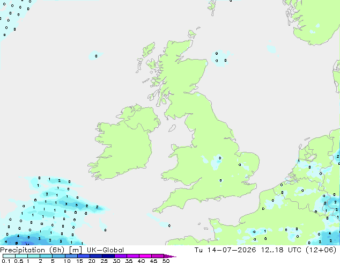Select the purple arrow above 50 on legend
This screenshot has height=263, width=340.
pos(170,256)
